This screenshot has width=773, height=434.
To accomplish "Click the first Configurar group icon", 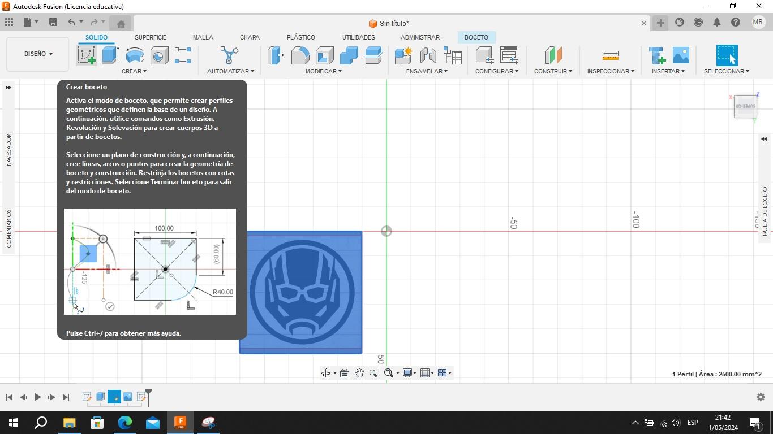I will (x=484, y=55).
